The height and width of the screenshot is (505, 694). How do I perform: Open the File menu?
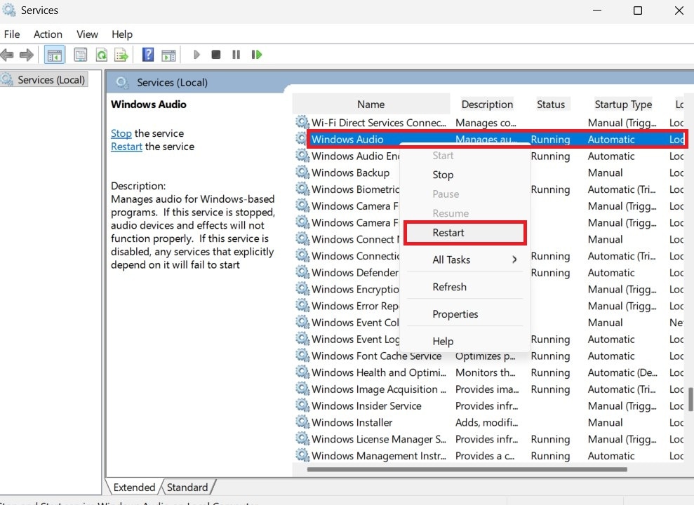pos(12,34)
